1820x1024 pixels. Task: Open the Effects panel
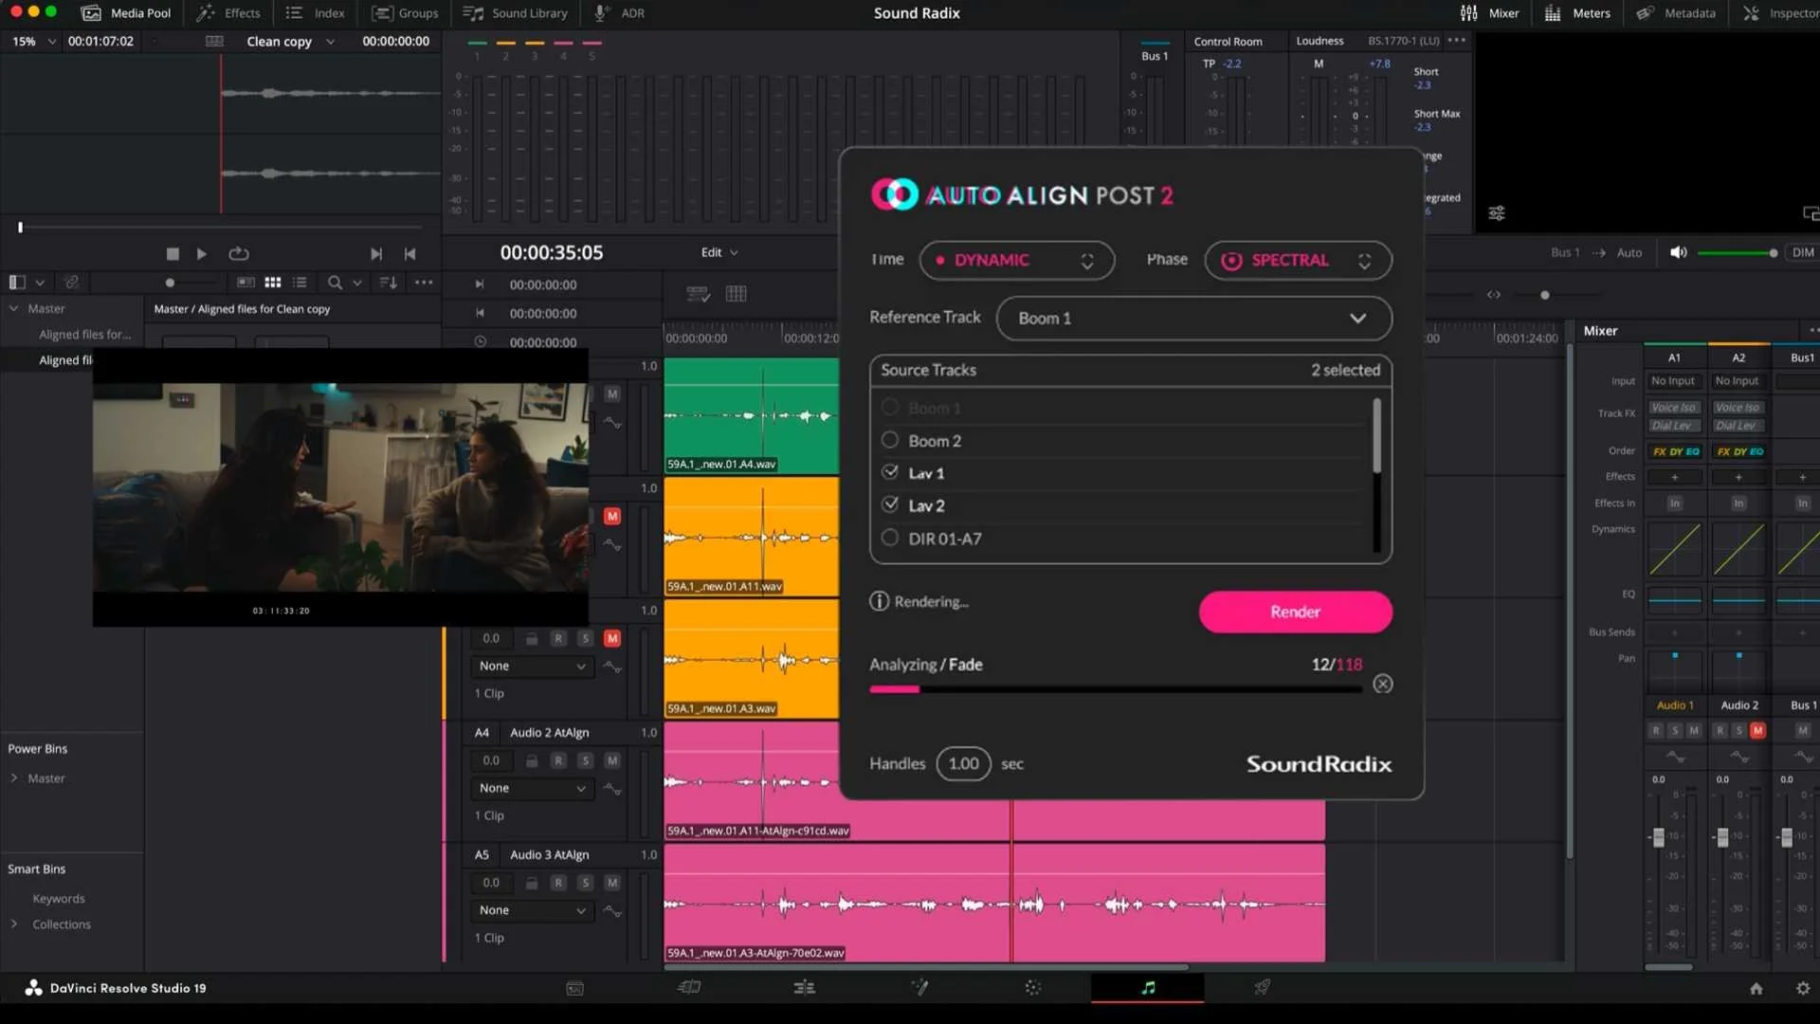(227, 13)
